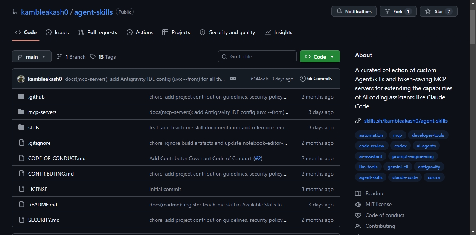Open skills.sh/kambleakash0/agent-skills website link
476x235 pixels.
(x=406, y=121)
